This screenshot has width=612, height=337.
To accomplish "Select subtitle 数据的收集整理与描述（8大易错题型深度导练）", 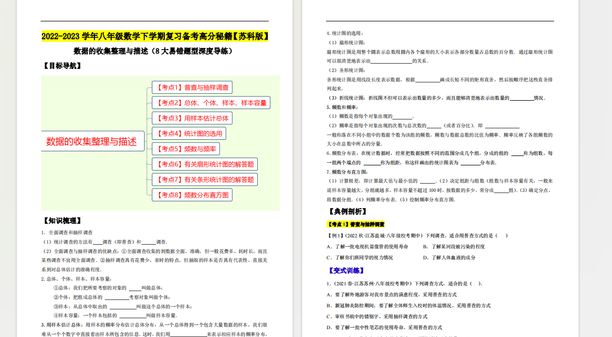I will [154, 51].
